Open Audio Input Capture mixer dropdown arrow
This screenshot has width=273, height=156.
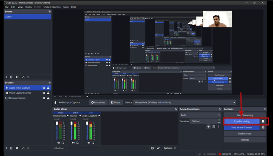click(x=99, y=116)
